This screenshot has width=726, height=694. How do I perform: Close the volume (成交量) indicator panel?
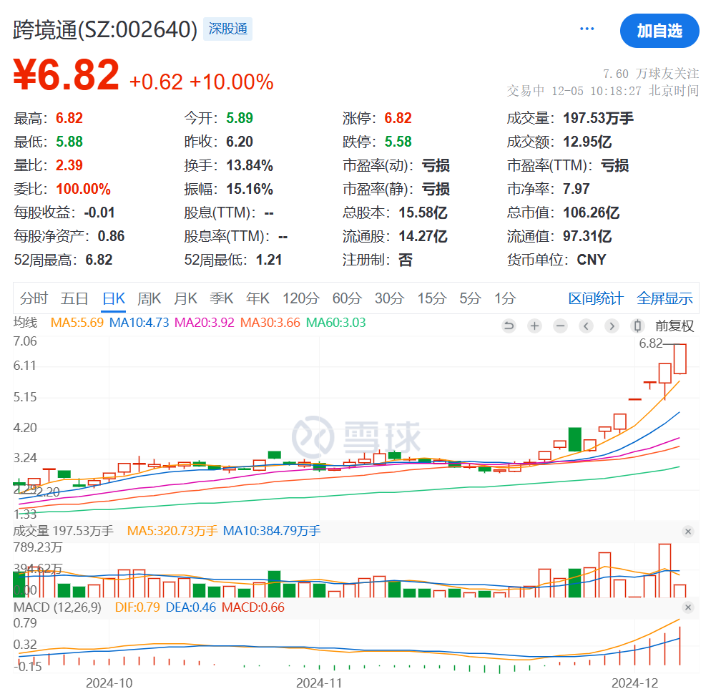tap(687, 532)
